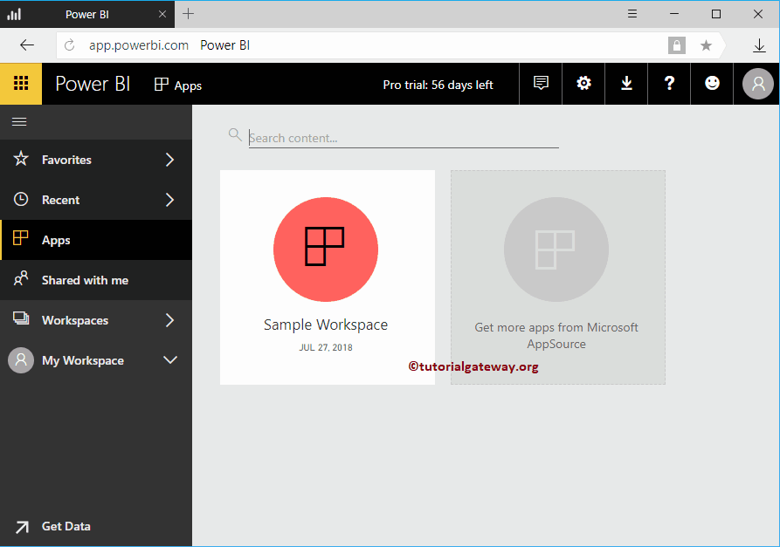Expand the Favorites flyout chevron

point(169,160)
